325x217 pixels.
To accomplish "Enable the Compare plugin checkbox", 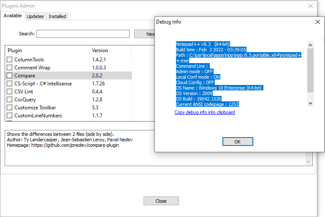I will [x=10, y=76].
